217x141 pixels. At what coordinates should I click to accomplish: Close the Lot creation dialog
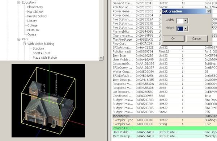point(208,11)
